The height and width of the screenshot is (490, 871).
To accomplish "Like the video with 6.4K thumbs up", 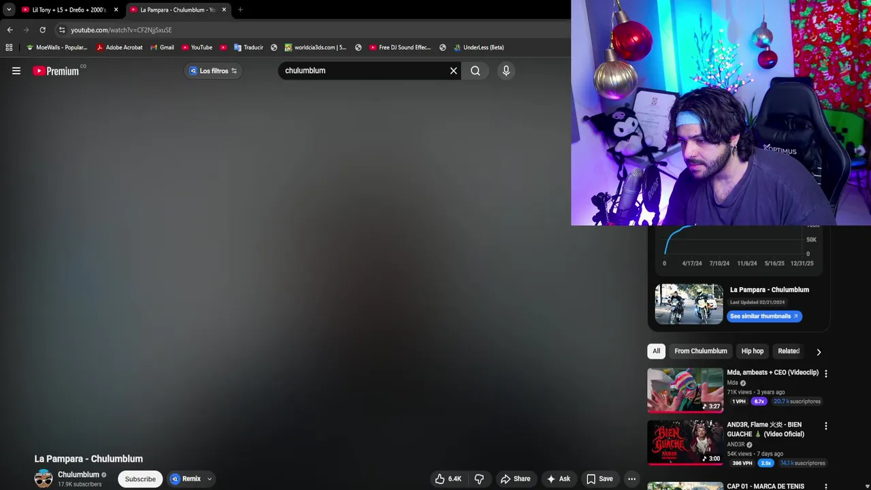I will pyautogui.click(x=448, y=479).
